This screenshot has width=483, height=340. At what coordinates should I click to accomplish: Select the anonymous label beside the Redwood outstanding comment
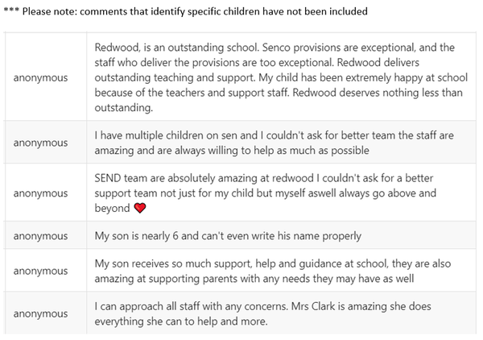tap(40, 77)
